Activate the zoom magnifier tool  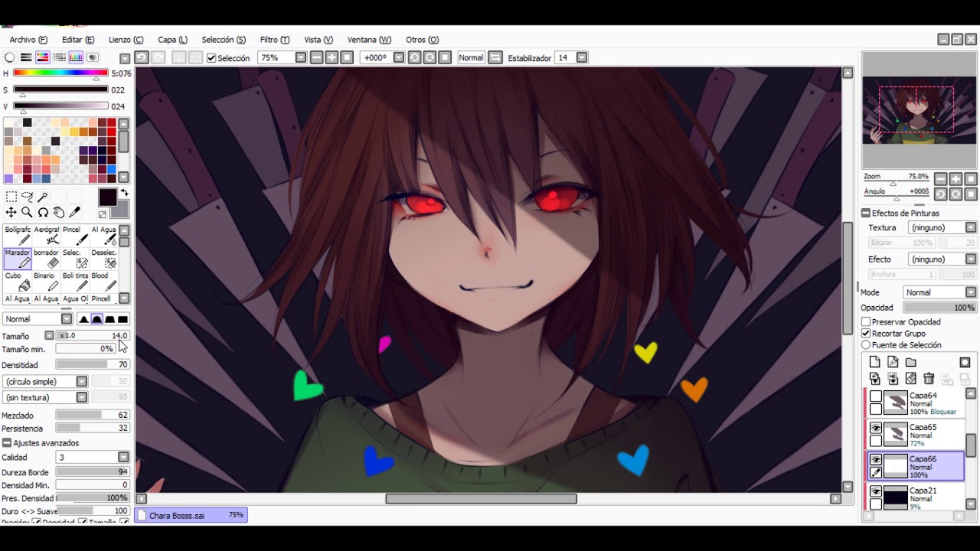pos(27,212)
